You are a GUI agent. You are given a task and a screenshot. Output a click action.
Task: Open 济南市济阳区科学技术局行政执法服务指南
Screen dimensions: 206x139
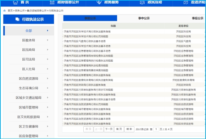pos(87,32)
